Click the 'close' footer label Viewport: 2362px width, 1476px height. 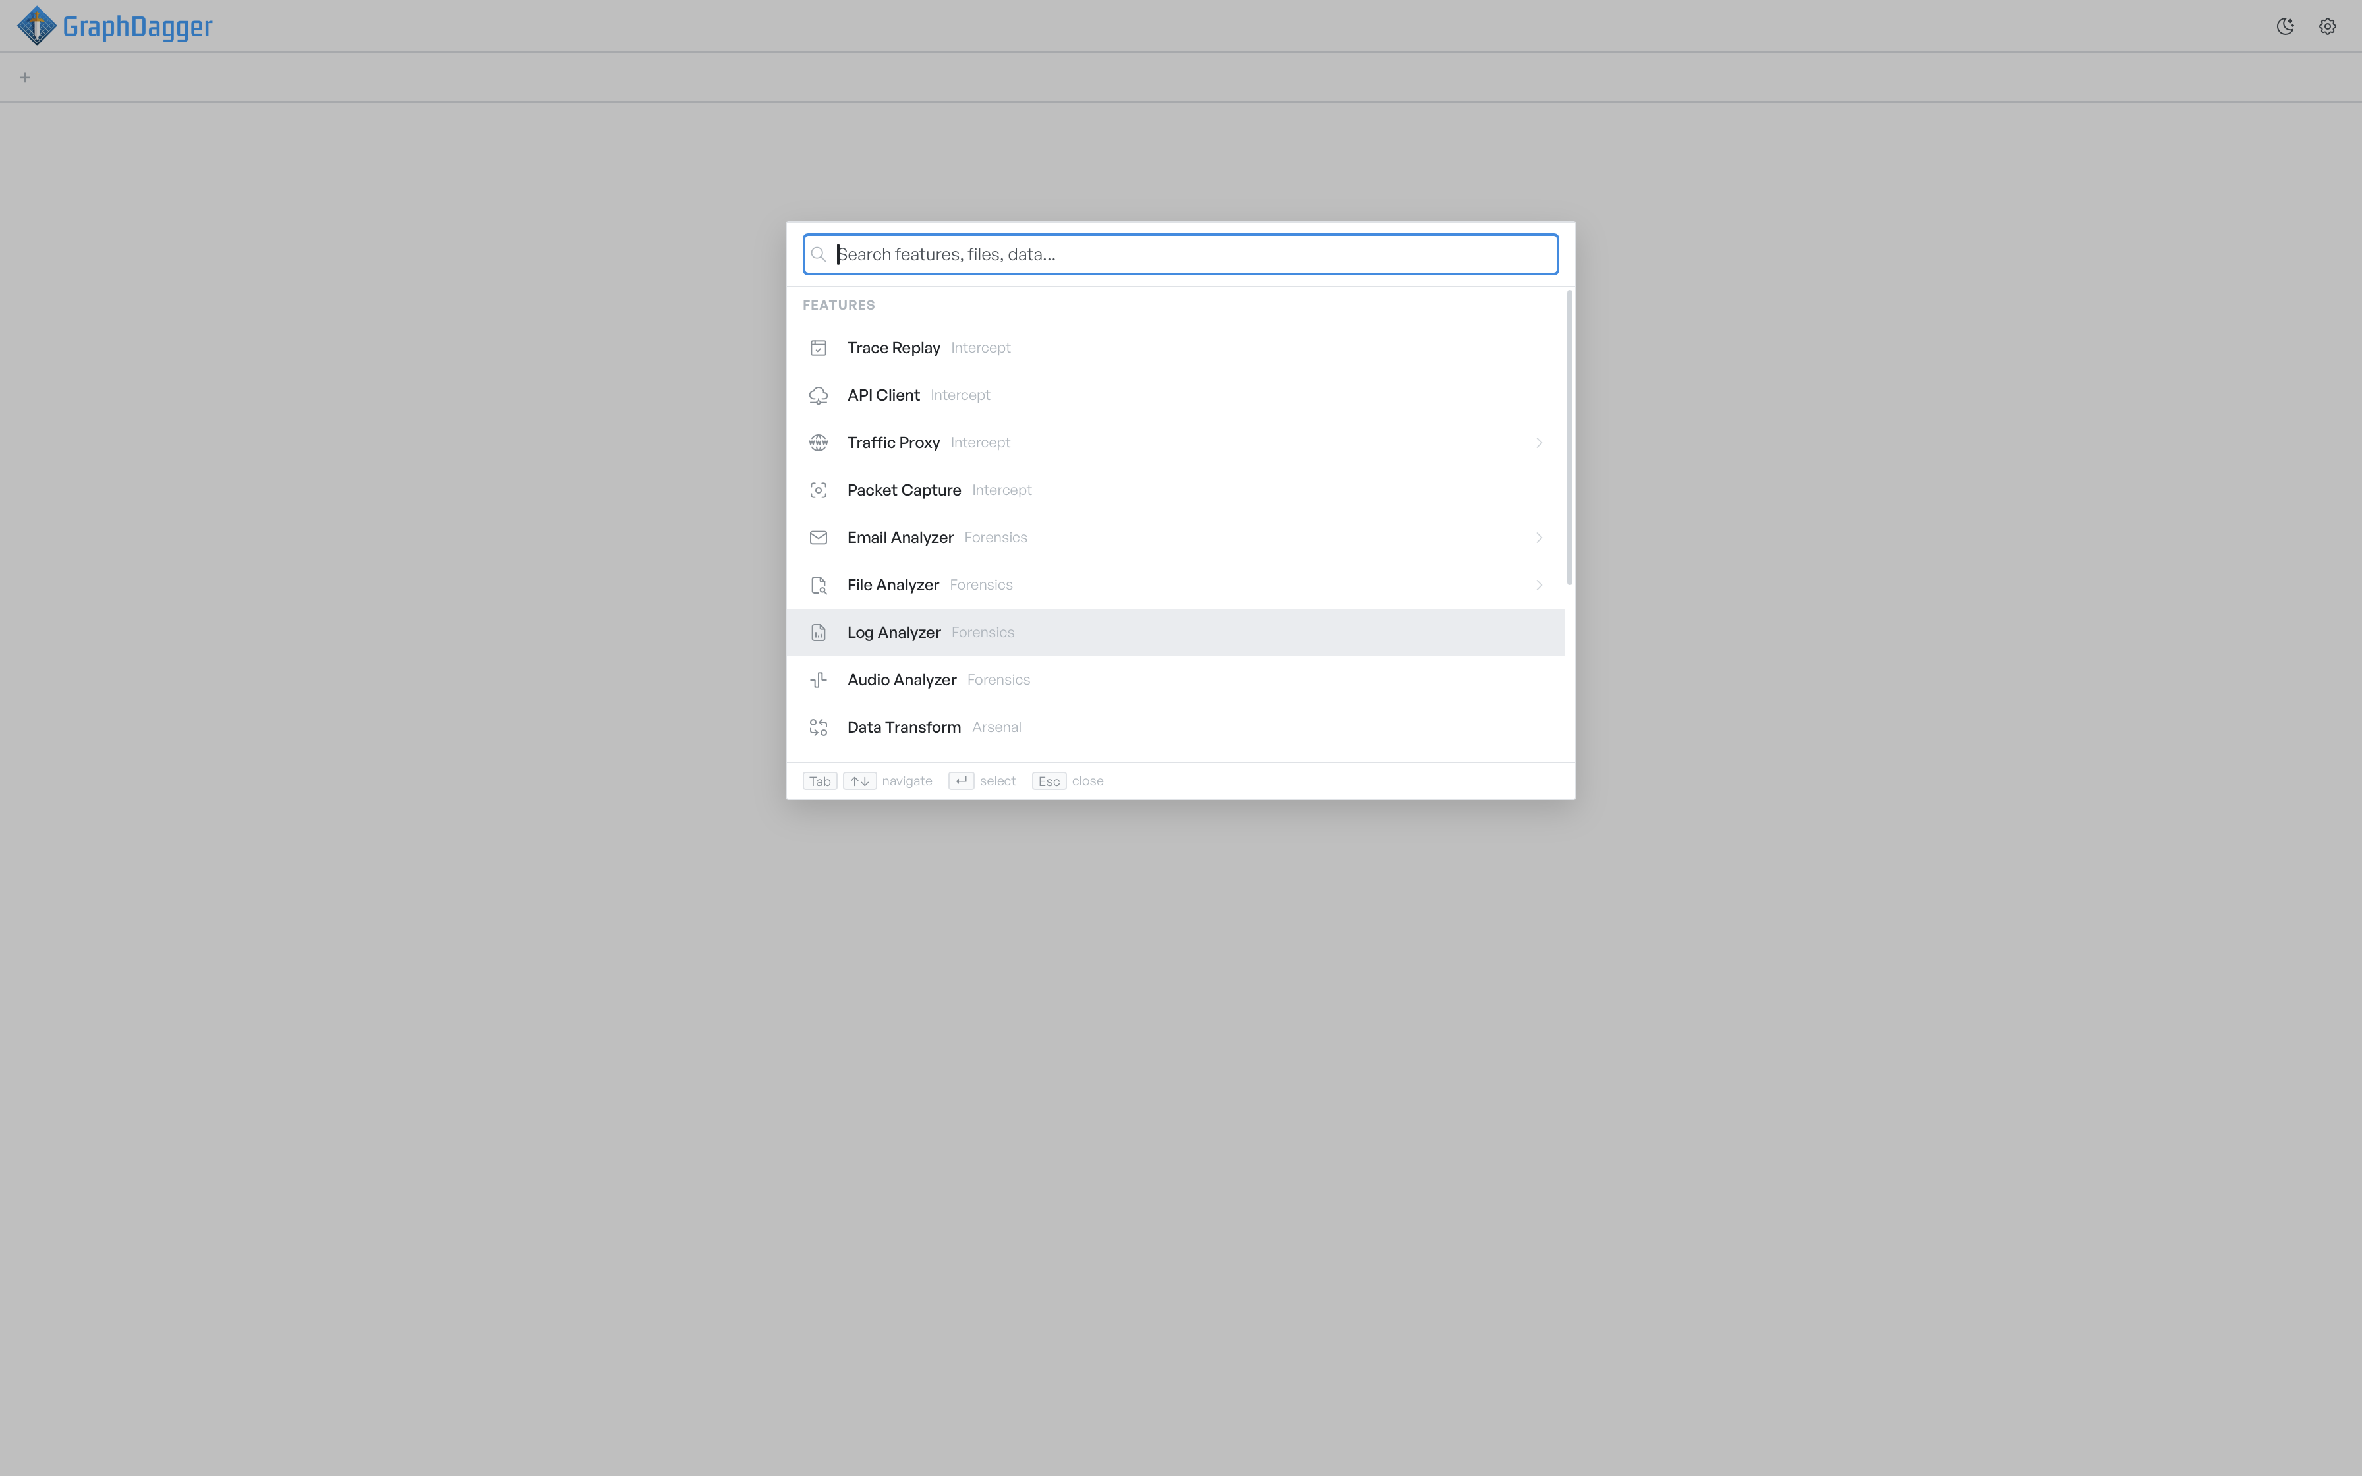click(x=1087, y=781)
